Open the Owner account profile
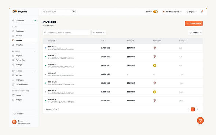Viewport: 216px width, 135px height. pyautogui.click(x=24, y=122)
